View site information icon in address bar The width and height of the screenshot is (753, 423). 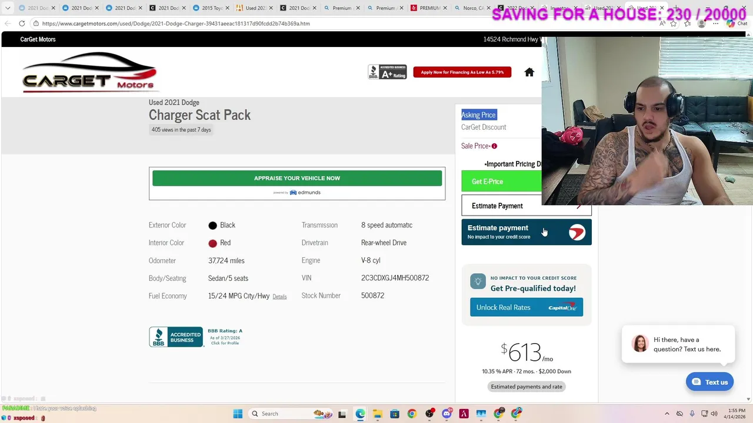(36, 23)
